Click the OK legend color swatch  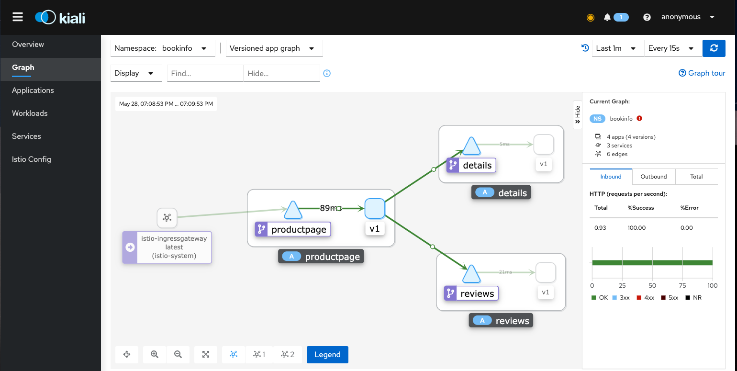pyautogui.click(x=594, y=298)
